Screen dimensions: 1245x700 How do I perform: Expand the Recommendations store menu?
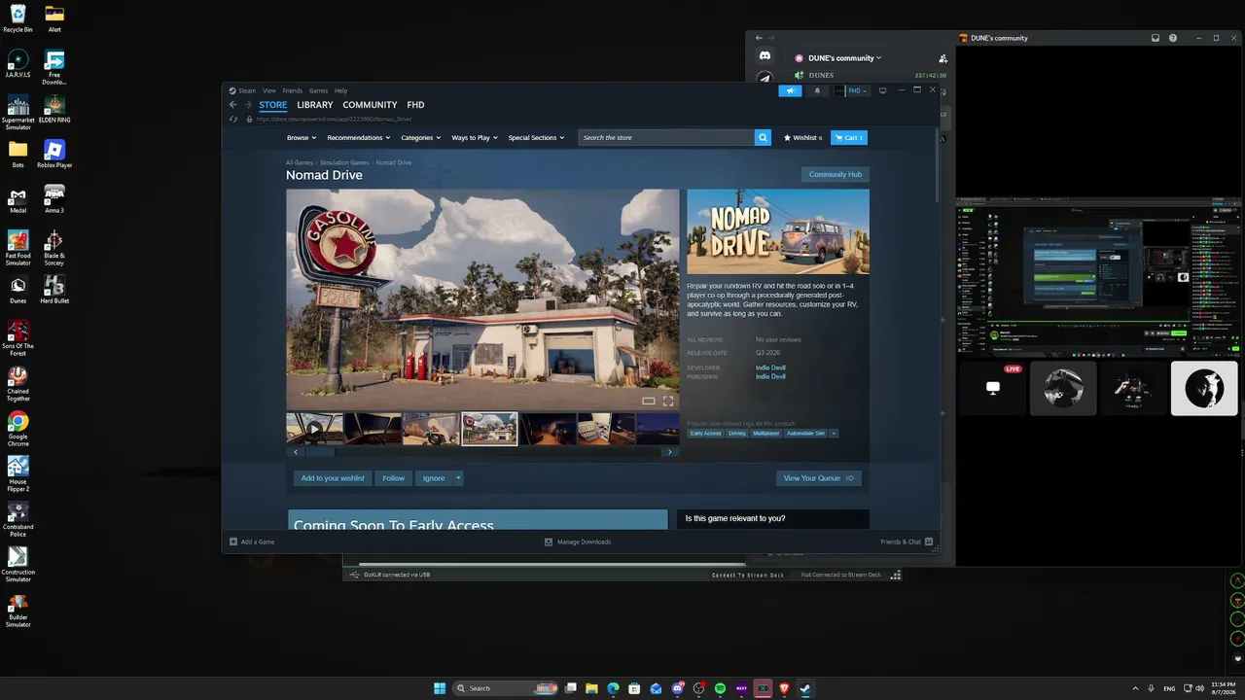[x=359, y=138]
